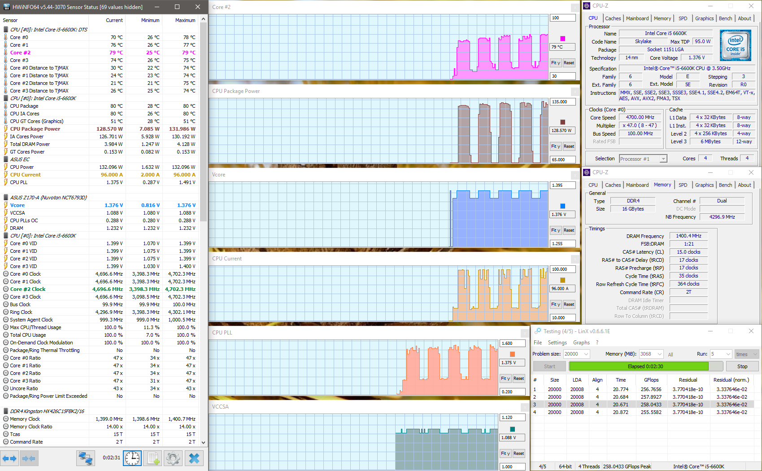Screen dimensions: 762x471
Task: Click the up arrow of the HWiNFO sensor scrollbar
Action: pos(204,19)
